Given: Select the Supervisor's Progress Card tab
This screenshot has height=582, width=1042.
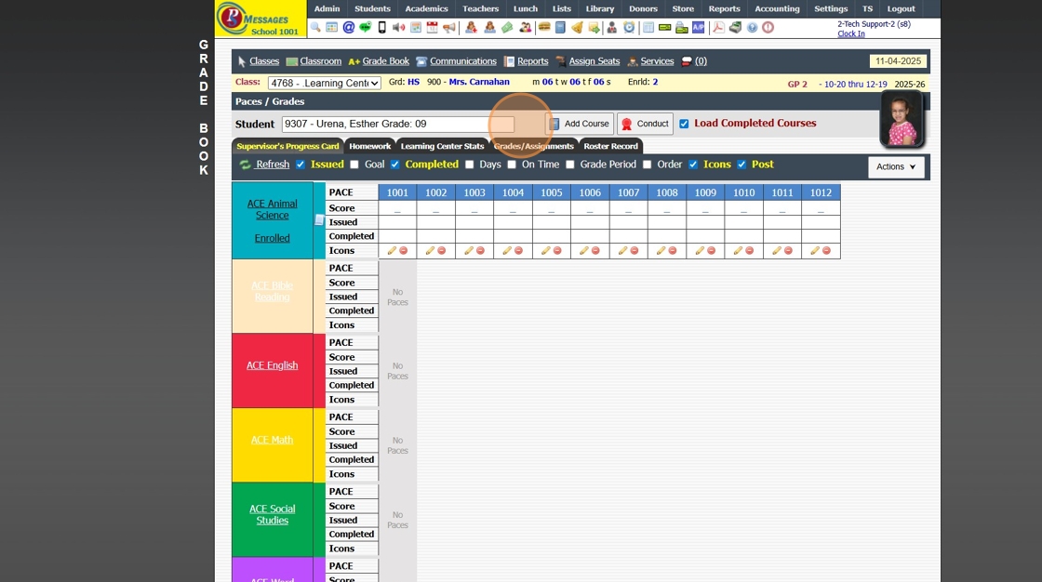Looking at the screenshot, I should (287, 146).
